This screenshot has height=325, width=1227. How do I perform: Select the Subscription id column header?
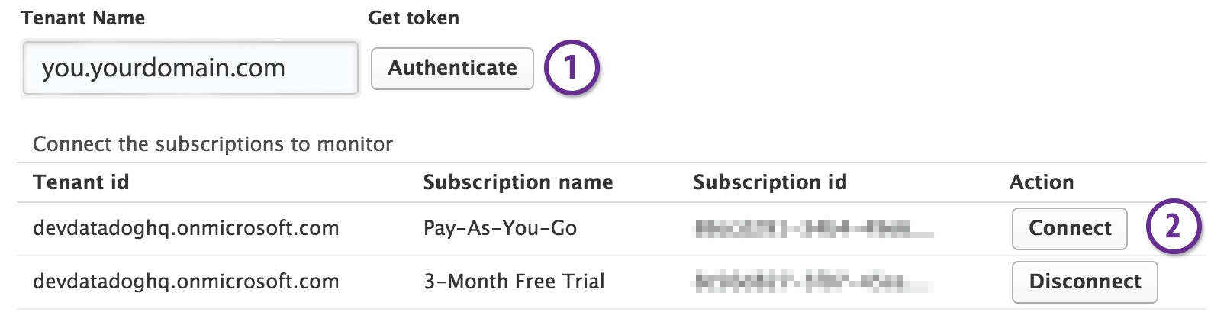tap(769, 182)
